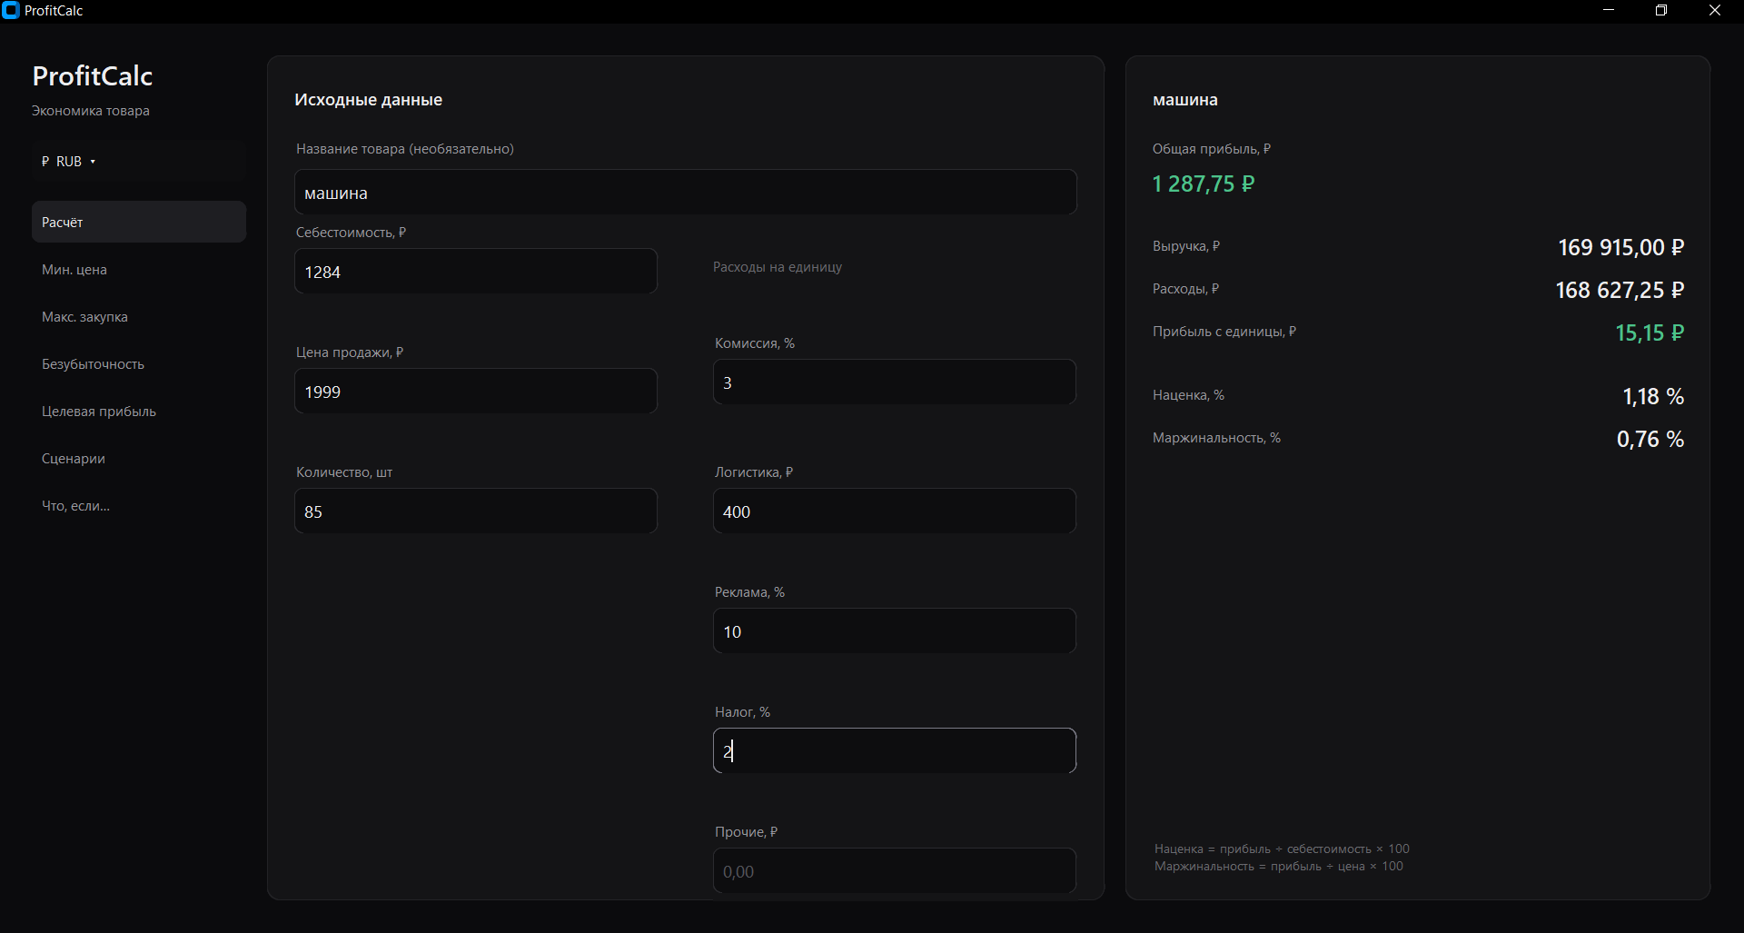The height and width of the screenshot is (933, 1744).
Task: Click the revenue value 169 915,00 ₽
Action: coord(1621,247)
